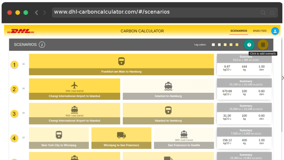Click Summary header showing 7,535 km

click(244, 132)
